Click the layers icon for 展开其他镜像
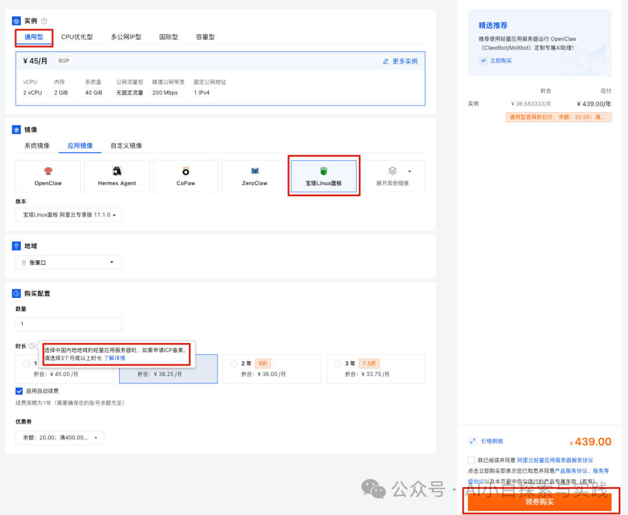The width and height of the screenshot is (628, 515). pyautogui.click(x=392, y=171)
